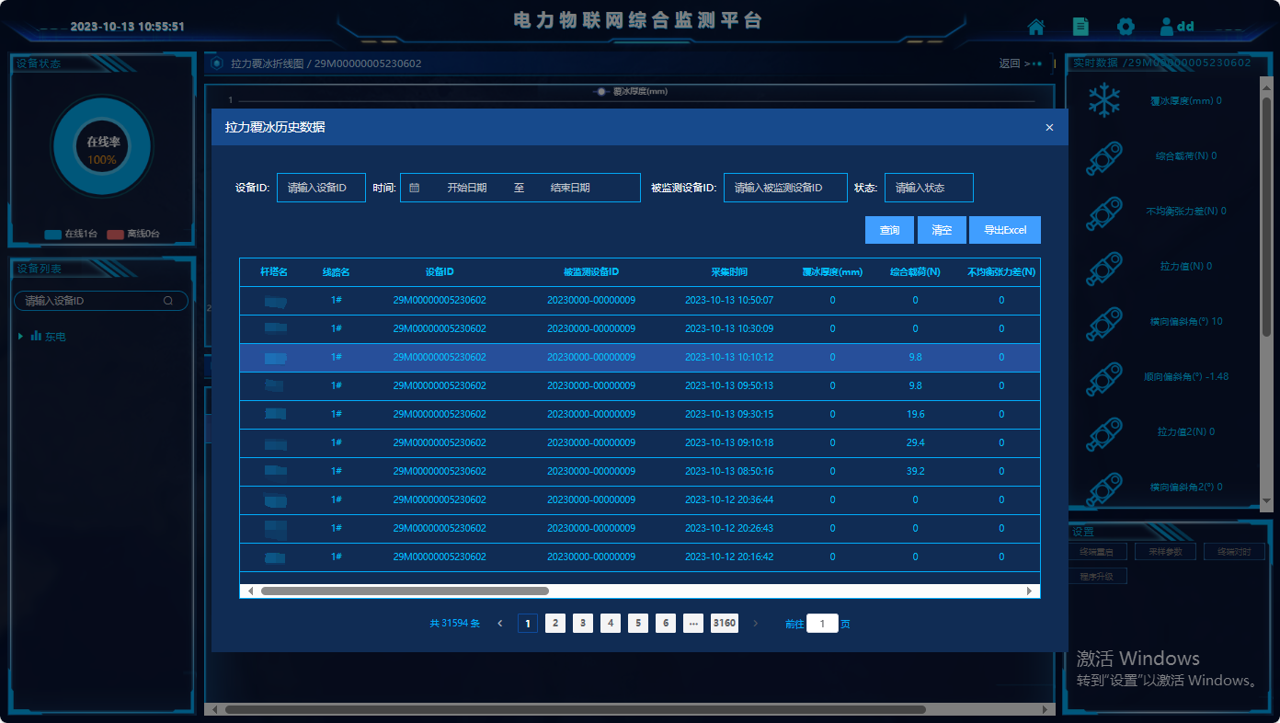
Task: Click the user profile icon dd
Action: coord(1176,27)
